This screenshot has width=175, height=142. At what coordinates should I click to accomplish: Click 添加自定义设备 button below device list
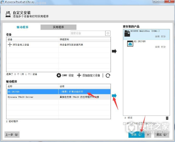coord(88,75)
